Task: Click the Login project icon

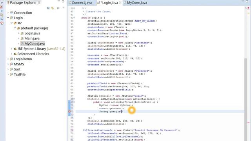Action: (x=11, y=18)
